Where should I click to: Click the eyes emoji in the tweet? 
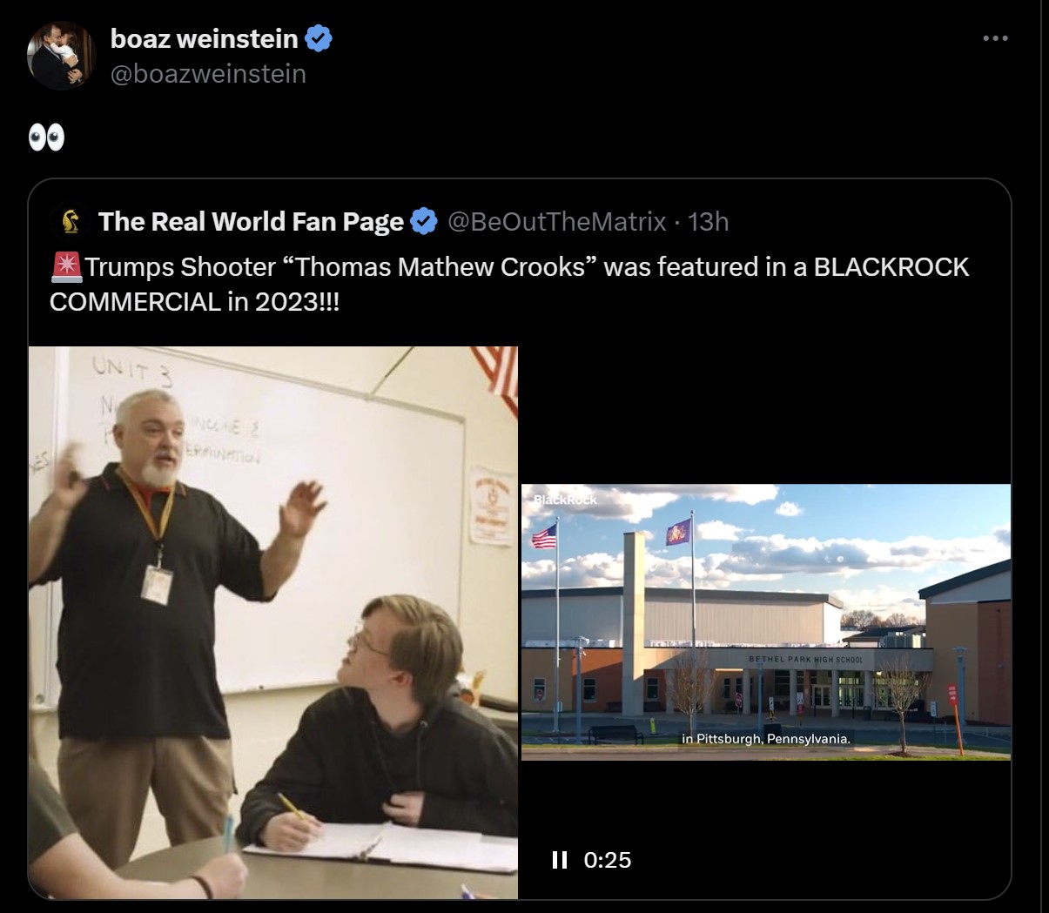(x=46, y=138)
